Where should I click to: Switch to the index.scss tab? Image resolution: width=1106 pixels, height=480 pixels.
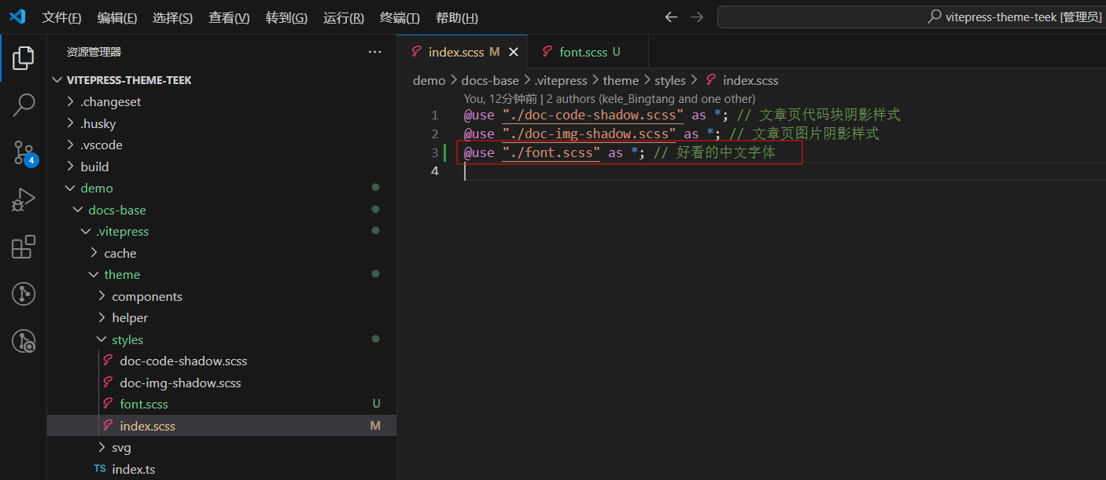click(x=463, y=52)
